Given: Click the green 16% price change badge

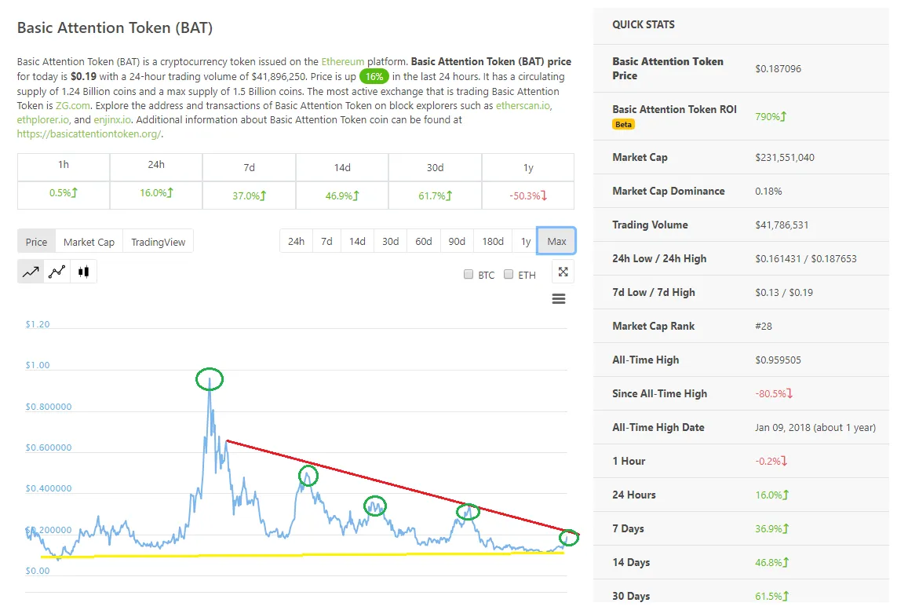Looking at the screenshot, I should pyautogui.click(x=374, y=76).
